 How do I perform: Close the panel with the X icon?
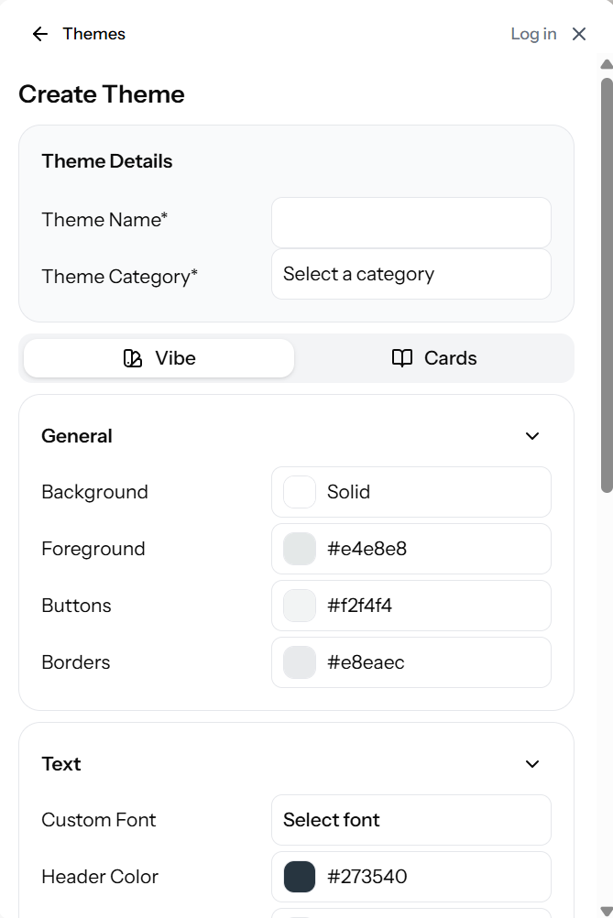coord(579,34)
